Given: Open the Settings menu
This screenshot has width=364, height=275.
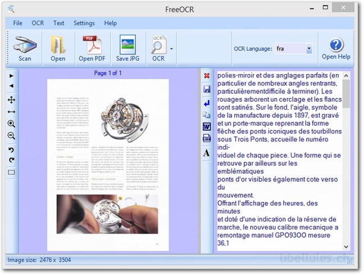Looking at the screenshot, I should pyautogui.click(x=84, y=23).
